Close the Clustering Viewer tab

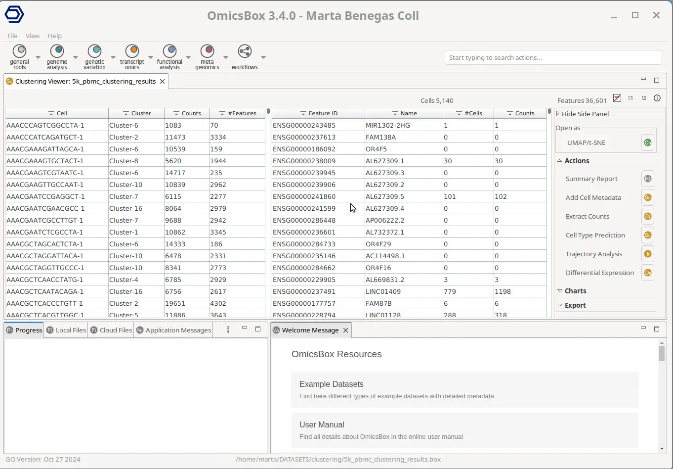point(162,81)
